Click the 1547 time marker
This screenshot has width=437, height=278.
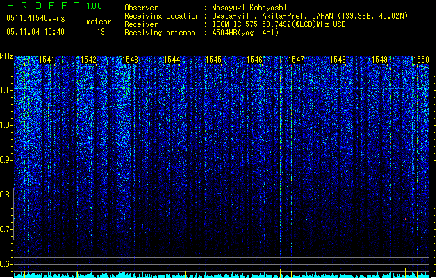click(x=296, y=60)
